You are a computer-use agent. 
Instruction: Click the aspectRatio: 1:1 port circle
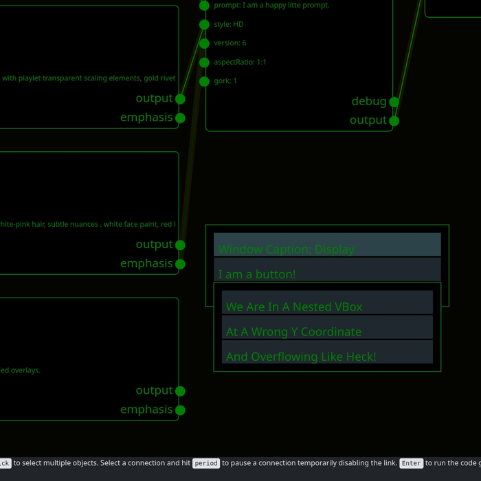pos(204,63)
